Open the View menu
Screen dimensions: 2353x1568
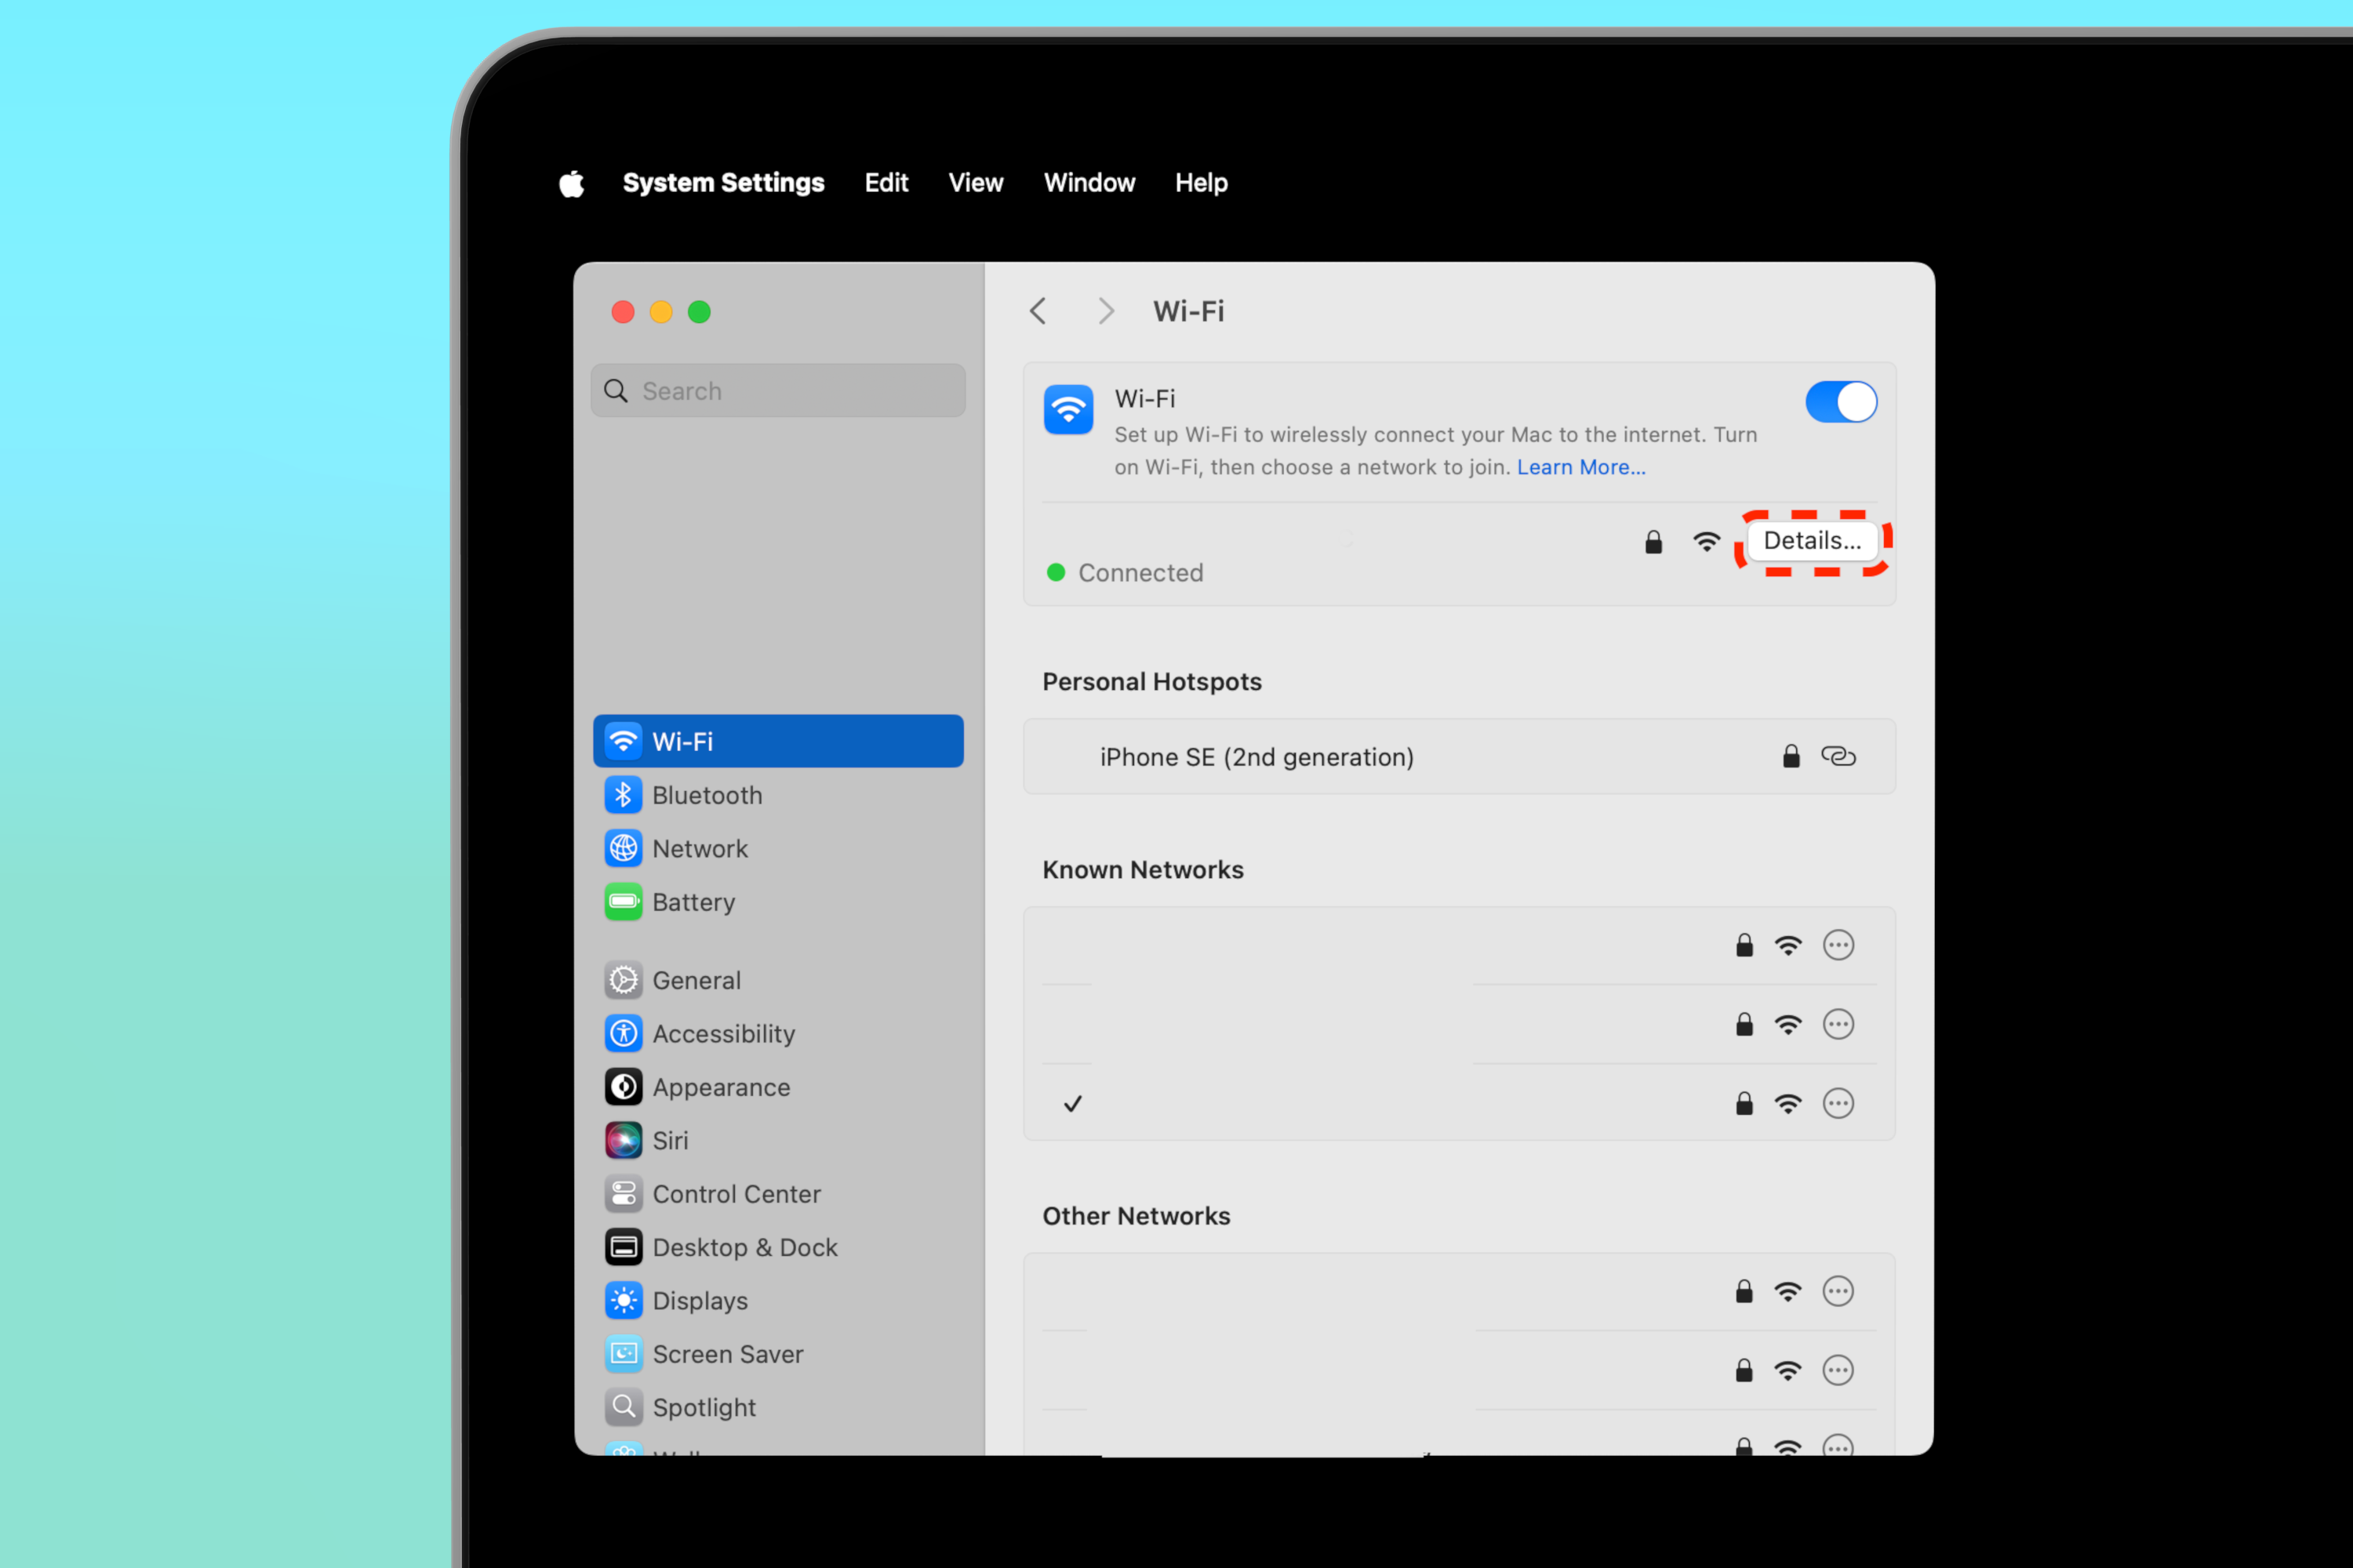click(x=976, y=183)
